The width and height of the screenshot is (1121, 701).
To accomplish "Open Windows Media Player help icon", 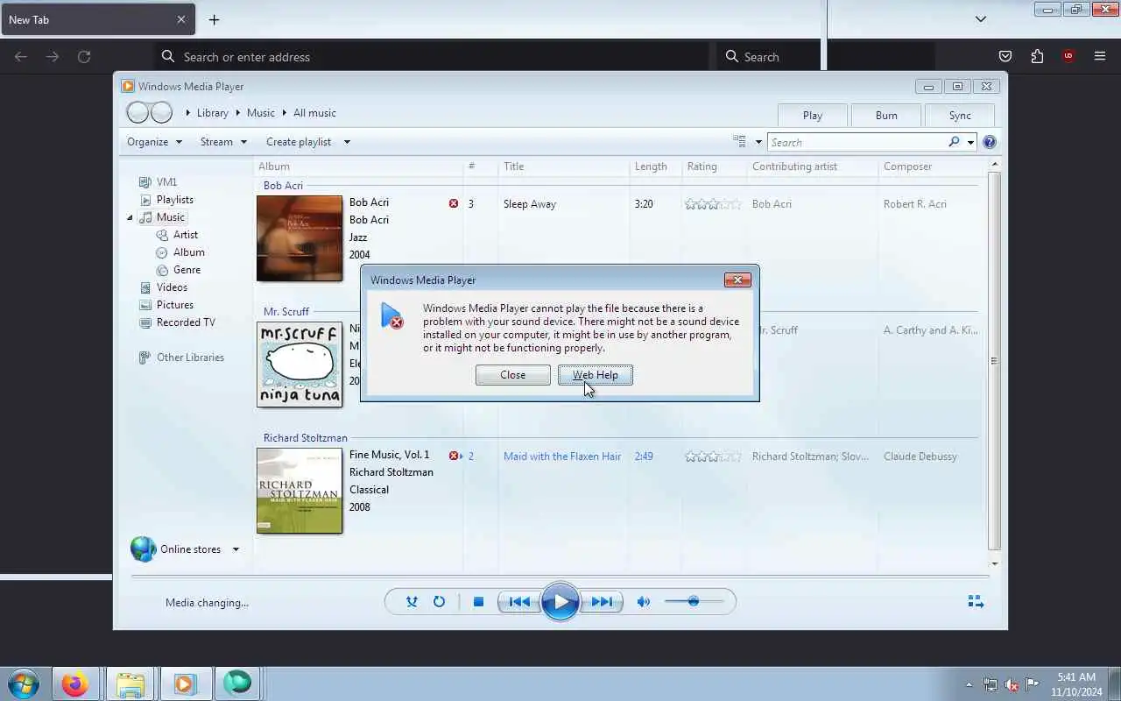I will 990,142.
